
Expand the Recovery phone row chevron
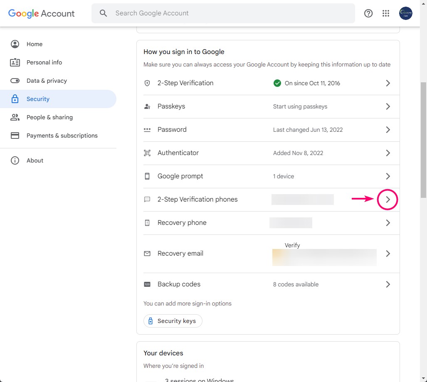[388, 223]
